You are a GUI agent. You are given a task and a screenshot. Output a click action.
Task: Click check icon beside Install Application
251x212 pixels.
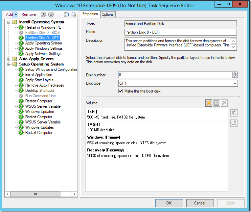pyautogui.click(x=21, y=75)
